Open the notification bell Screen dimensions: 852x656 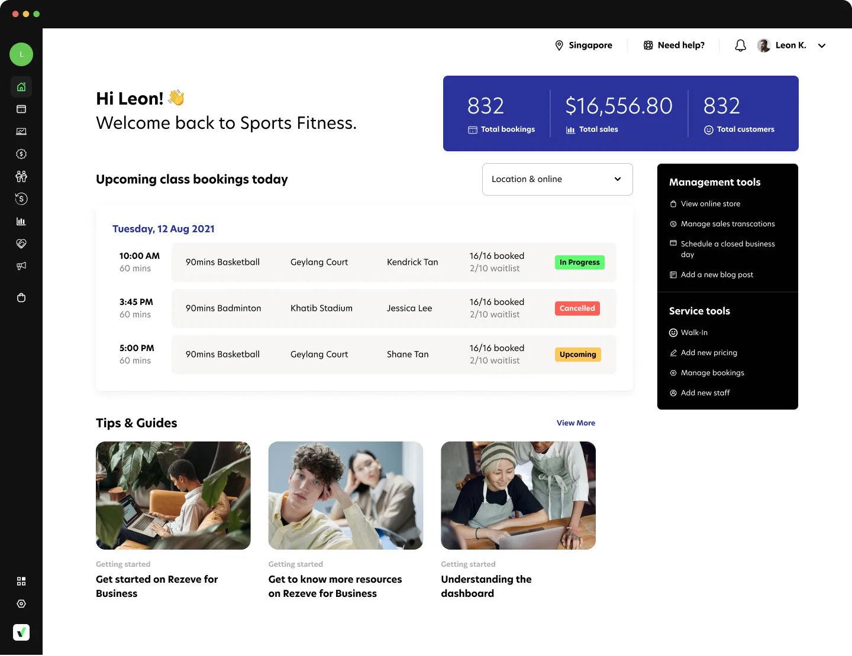coord(740,45)
